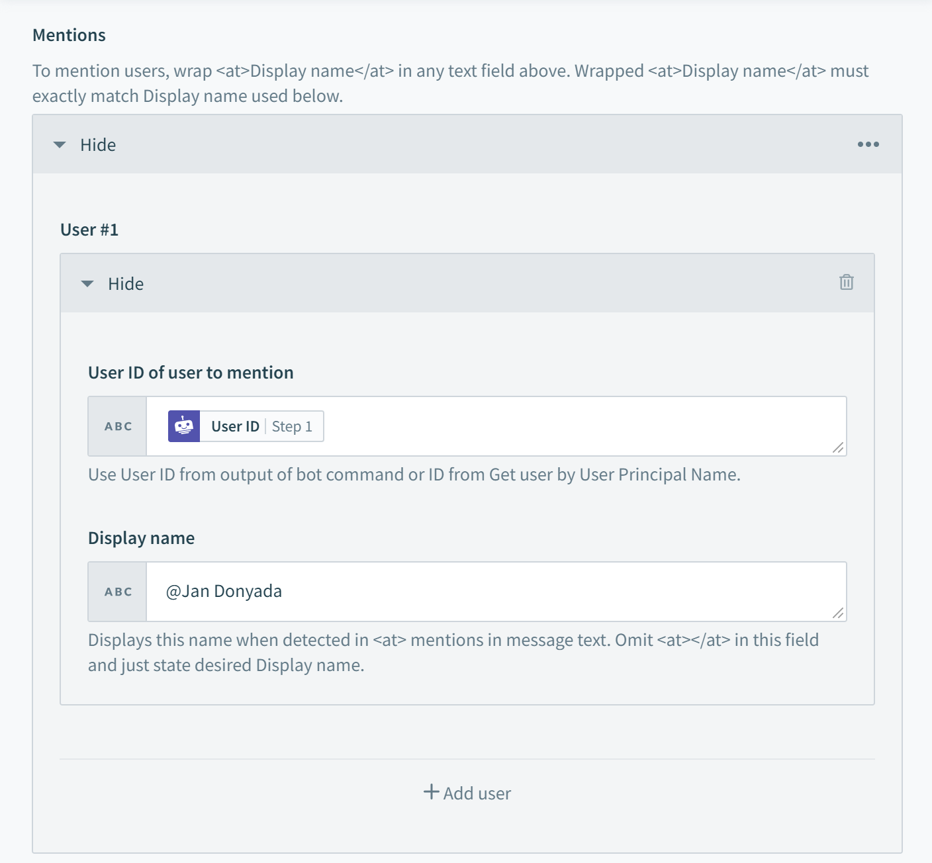Click the plus icon next to Add user

pyautogui.click(x=431, y=792)
